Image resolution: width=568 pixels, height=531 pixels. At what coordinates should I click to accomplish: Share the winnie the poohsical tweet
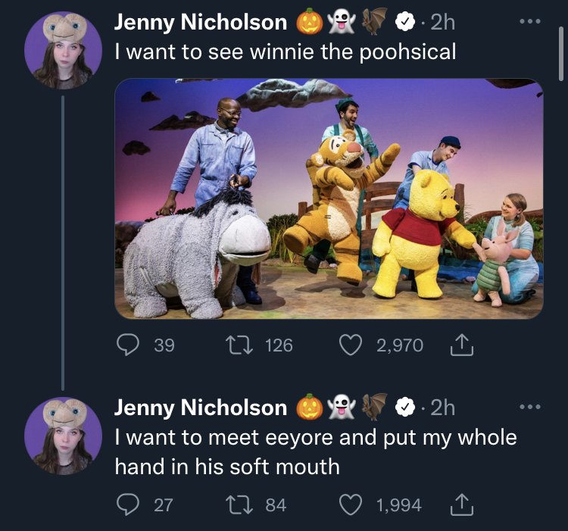click(462, 345)
